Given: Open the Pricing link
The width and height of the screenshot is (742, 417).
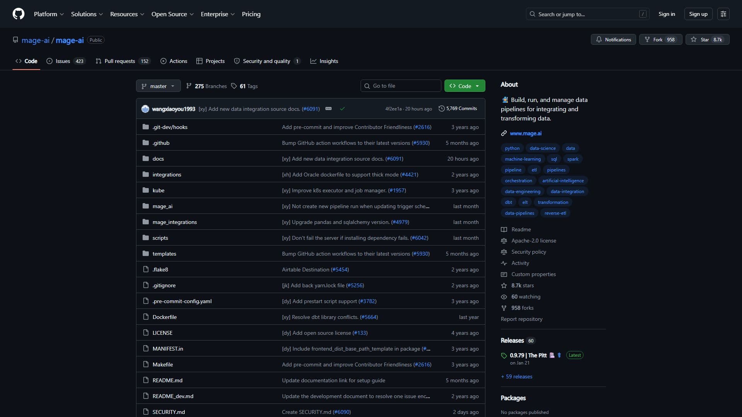Looking at the screenshot, I should coord(251,14).
